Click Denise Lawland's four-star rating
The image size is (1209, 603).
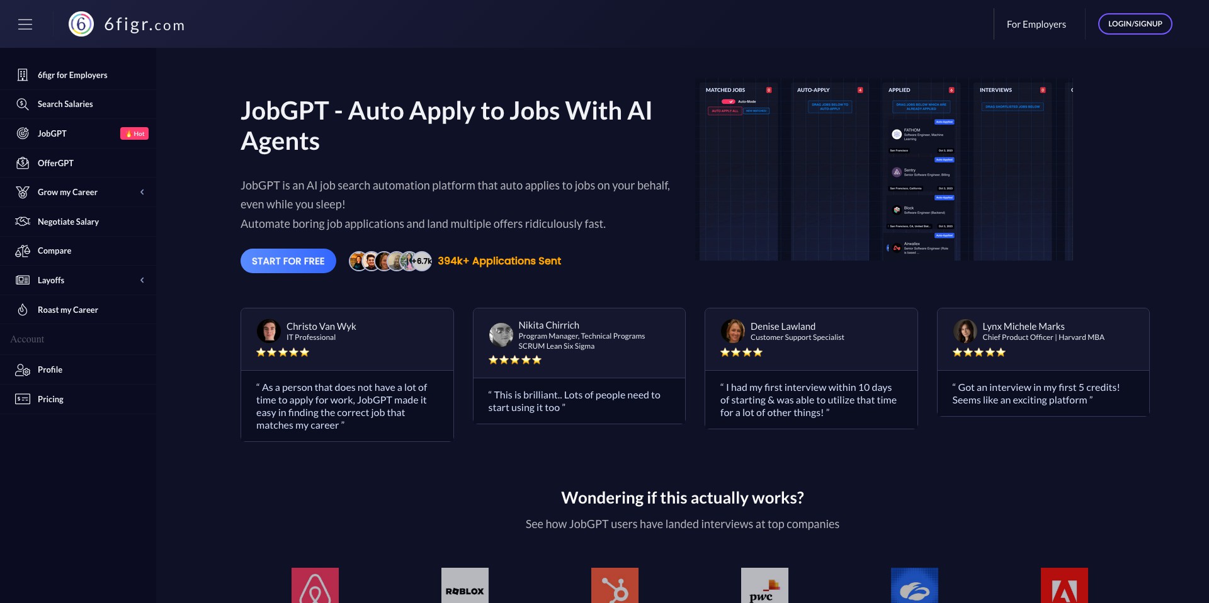(x=741, y=352)
